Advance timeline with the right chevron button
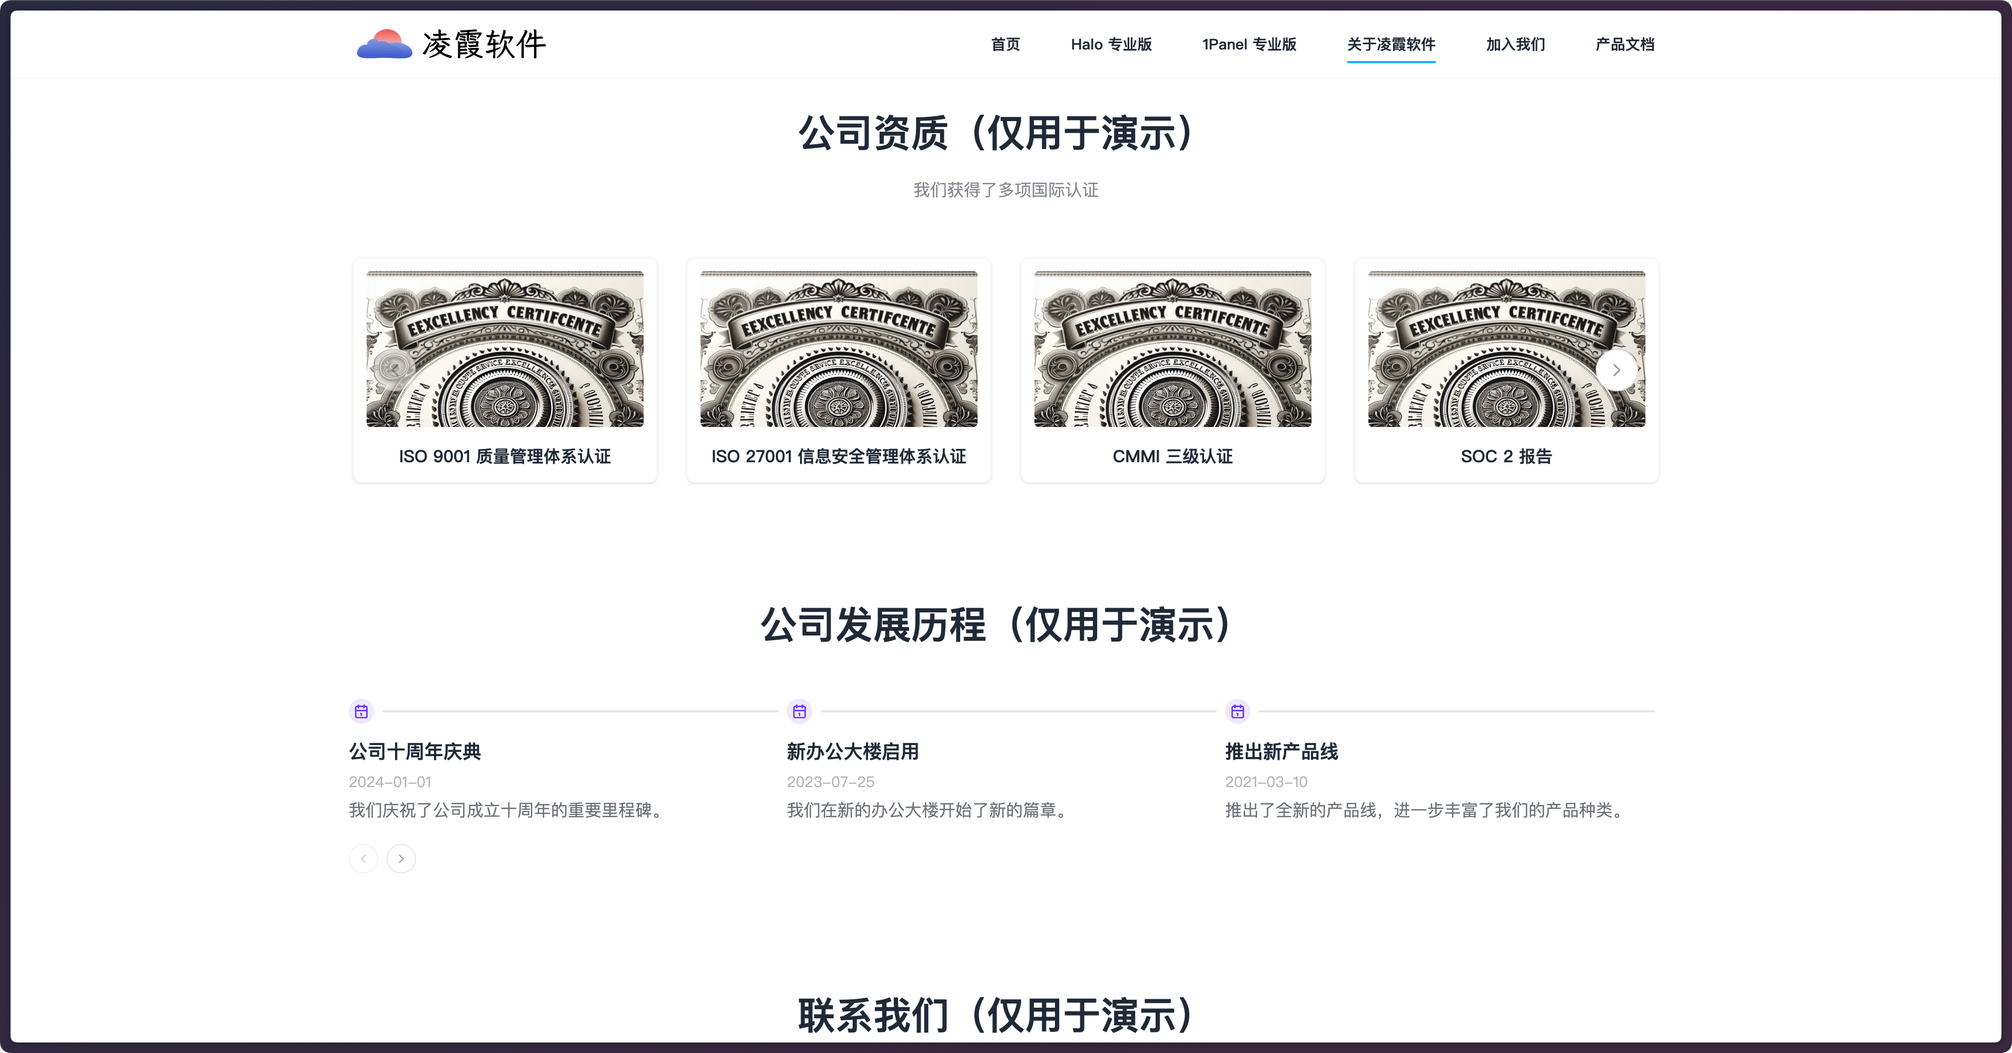The image size is (2012, 1053). (401, 859)
